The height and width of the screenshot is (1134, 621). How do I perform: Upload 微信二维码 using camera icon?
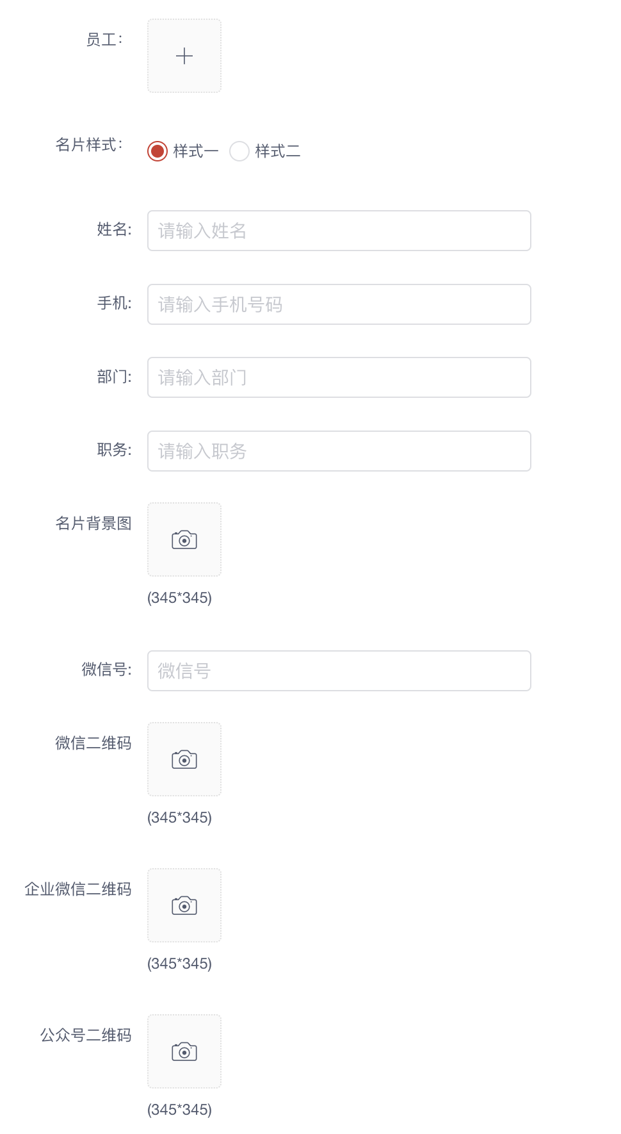click(x=184, y=759)
